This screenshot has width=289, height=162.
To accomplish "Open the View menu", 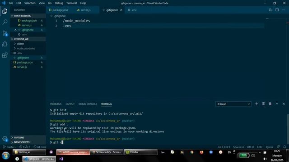I will [42, 3].
